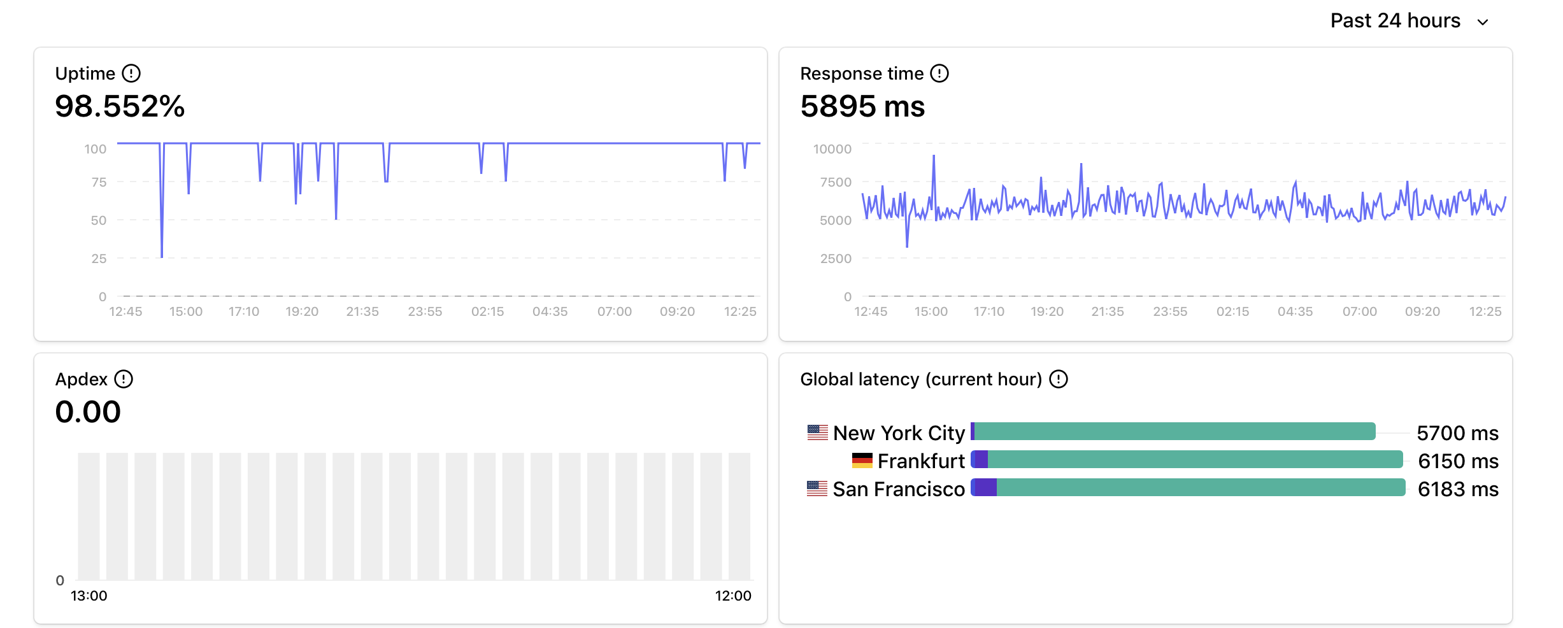
Task: Click the 0.00 Apdex score
Action: pyautogui.click(x=88, y=412)
